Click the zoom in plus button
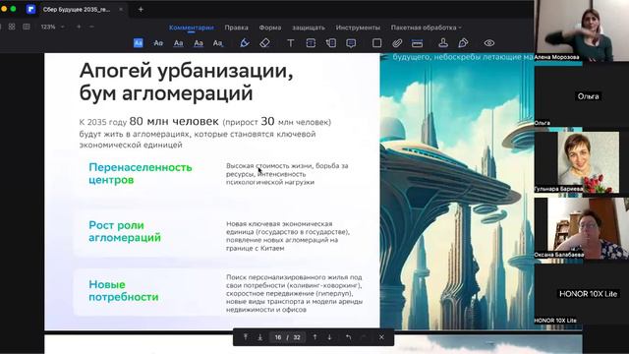Image resolution: width=629 pixels, height=354 pixels. (79, 27)
